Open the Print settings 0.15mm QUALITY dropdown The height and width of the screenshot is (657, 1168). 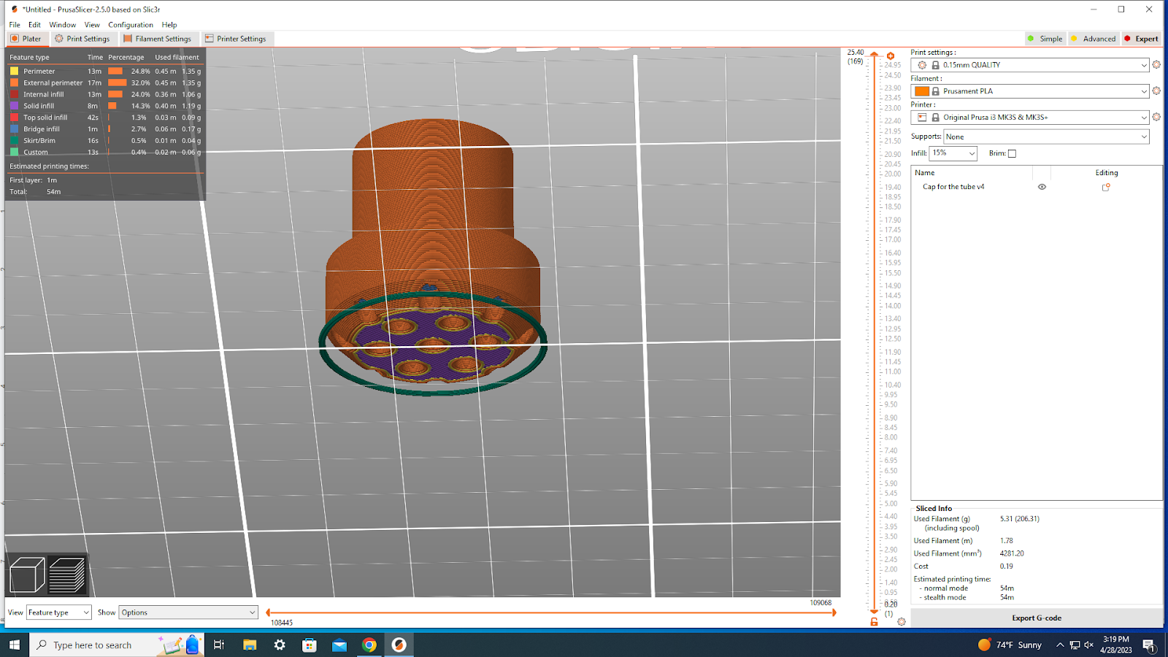click(1030, 65)
